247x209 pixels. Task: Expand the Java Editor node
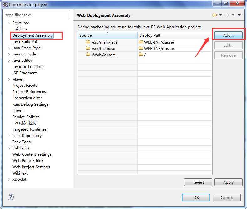[9, 60]
